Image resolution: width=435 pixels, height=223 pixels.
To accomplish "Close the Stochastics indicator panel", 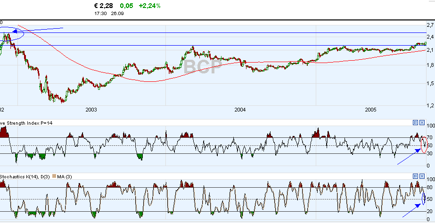I will click(422, 176).
